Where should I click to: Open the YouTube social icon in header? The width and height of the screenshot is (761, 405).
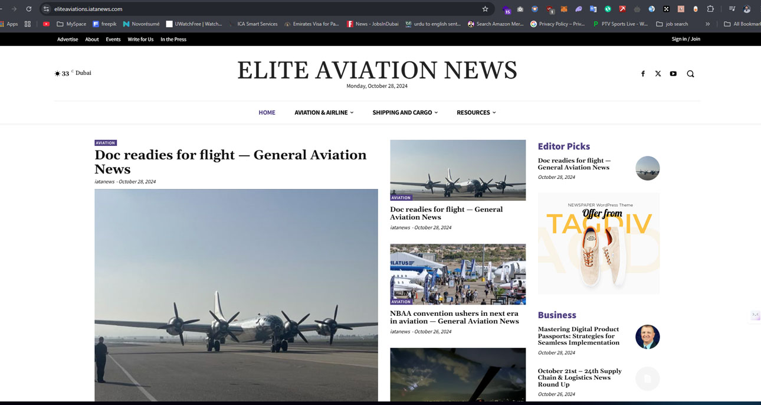(x=673, y=74)
